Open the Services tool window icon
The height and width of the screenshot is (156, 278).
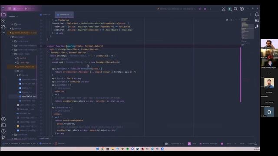point(3,119)
